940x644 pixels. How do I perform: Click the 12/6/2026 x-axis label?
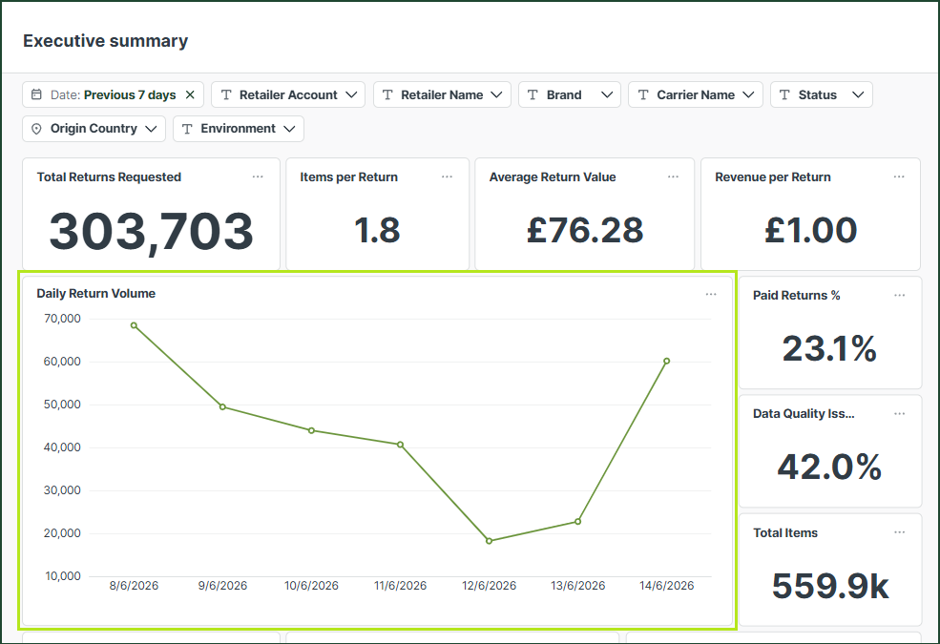pyautogui.click(x=490, y=585)
